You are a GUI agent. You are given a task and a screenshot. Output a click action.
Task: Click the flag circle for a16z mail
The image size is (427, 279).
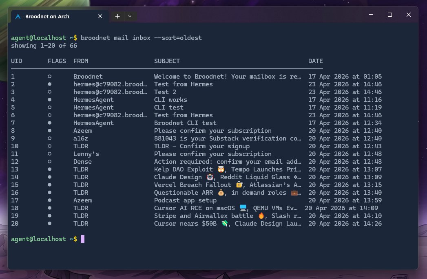point(50,138)
